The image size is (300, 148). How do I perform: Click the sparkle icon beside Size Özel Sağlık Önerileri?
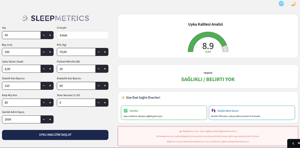pos(123,98)
